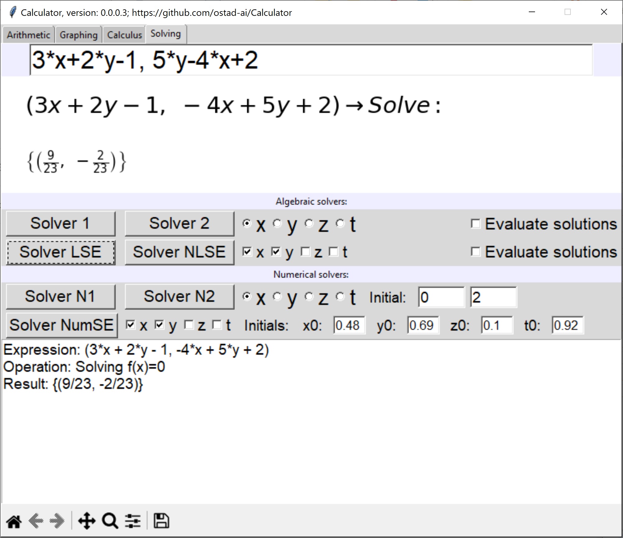Select the Pan move tool icon
The image size is (623, 538).
(87, 522)
